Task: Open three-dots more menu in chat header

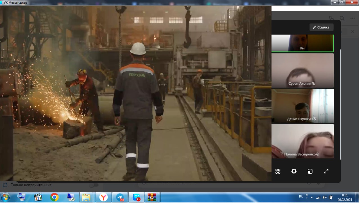Action: (x=353, y=18)
